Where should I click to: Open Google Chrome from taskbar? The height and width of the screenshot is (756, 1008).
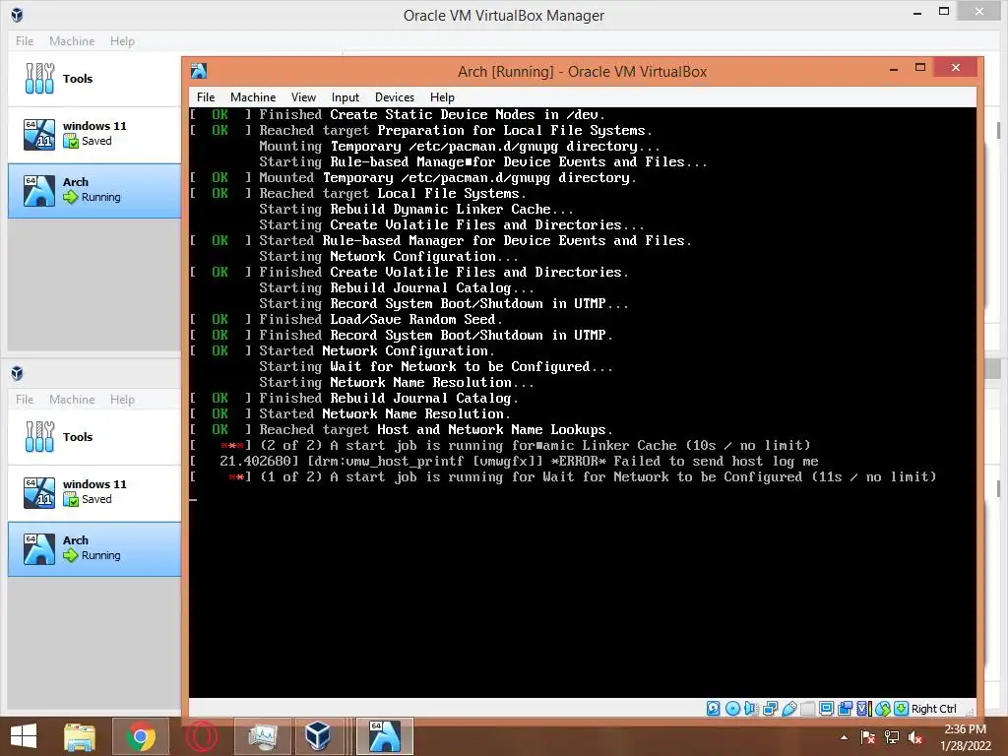click(x=141, y=736)
